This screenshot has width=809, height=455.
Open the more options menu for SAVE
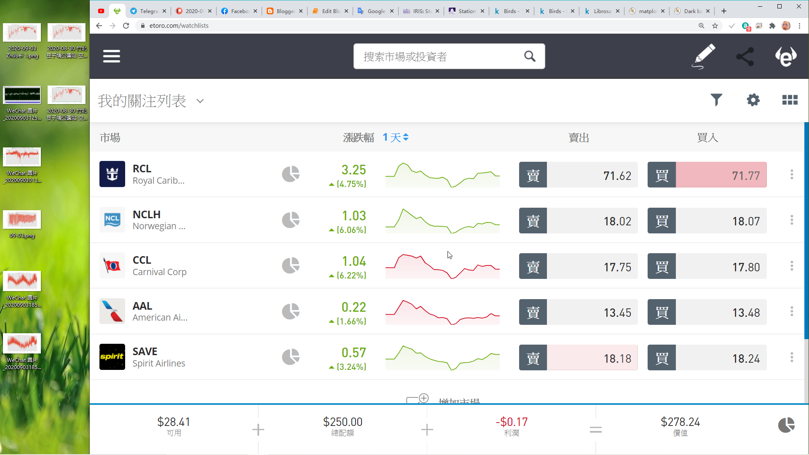pyautogui.click(x=792, y=357)
